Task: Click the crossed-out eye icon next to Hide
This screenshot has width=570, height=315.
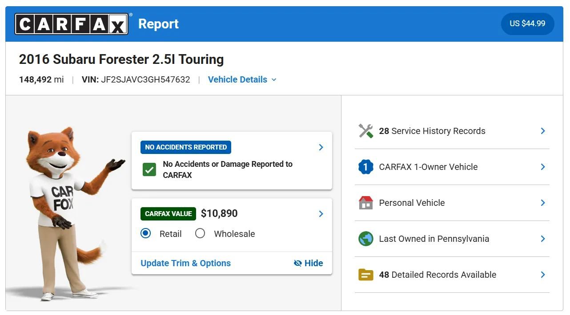Action: pyautogui.click(x=298, y=263)
